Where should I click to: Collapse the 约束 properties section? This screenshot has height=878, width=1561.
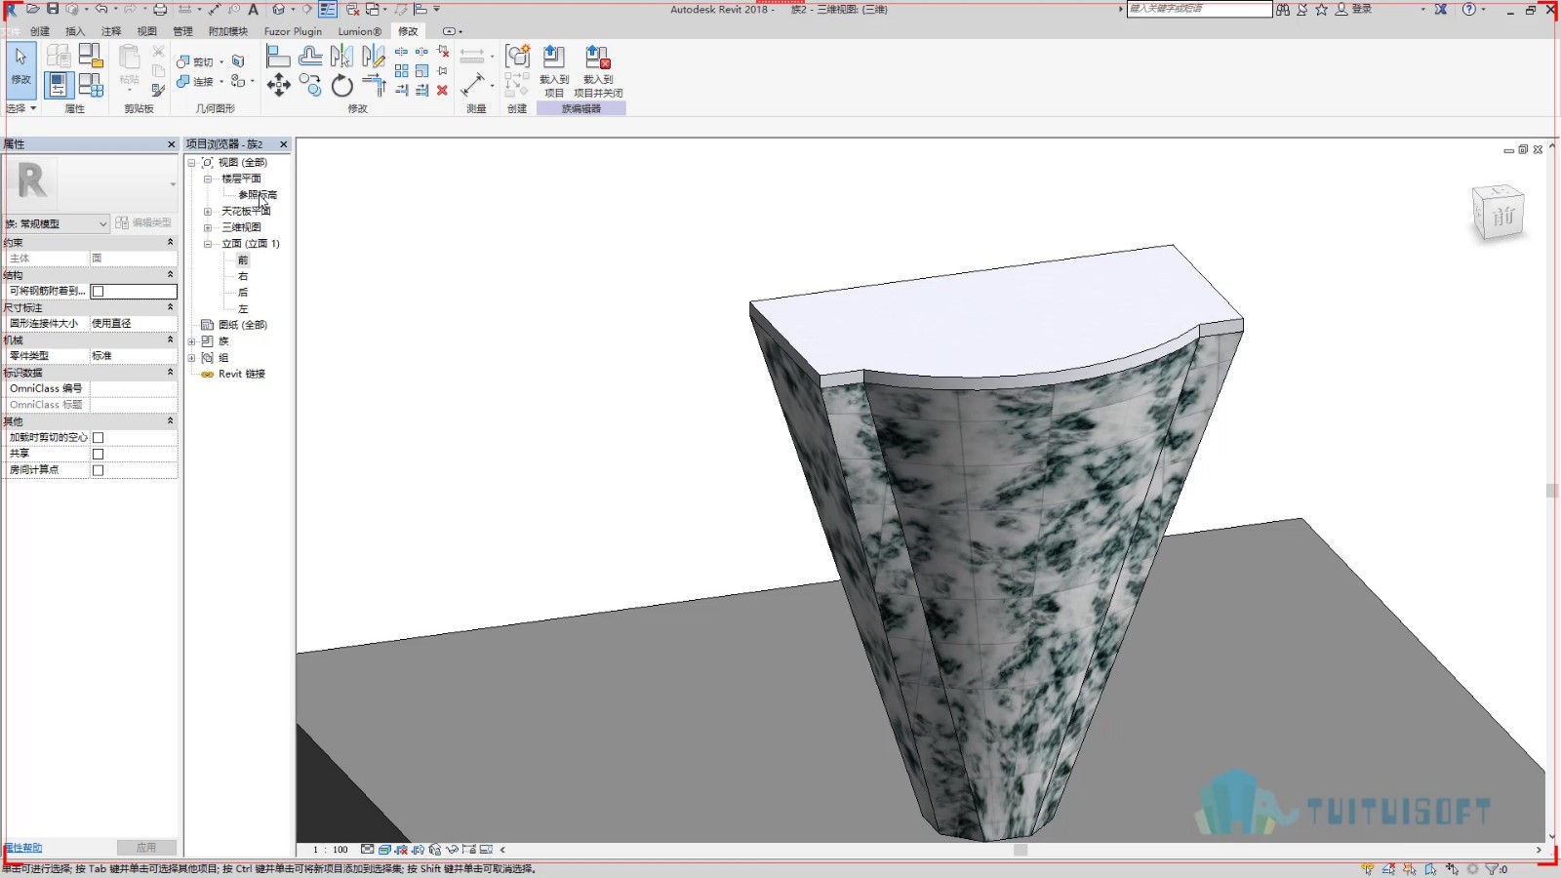170,242
